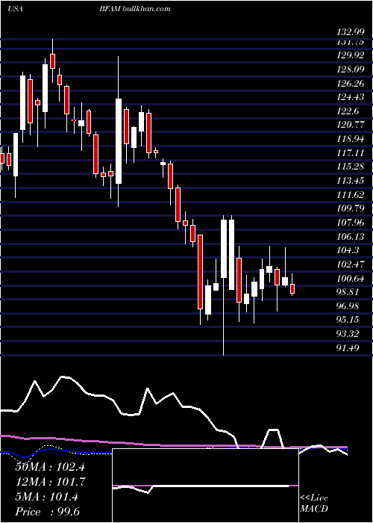Select the 117.11 price axis label
373x523 pixels.
351,152
